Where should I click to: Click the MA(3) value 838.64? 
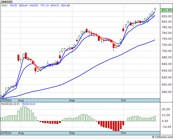click(23, 5)
